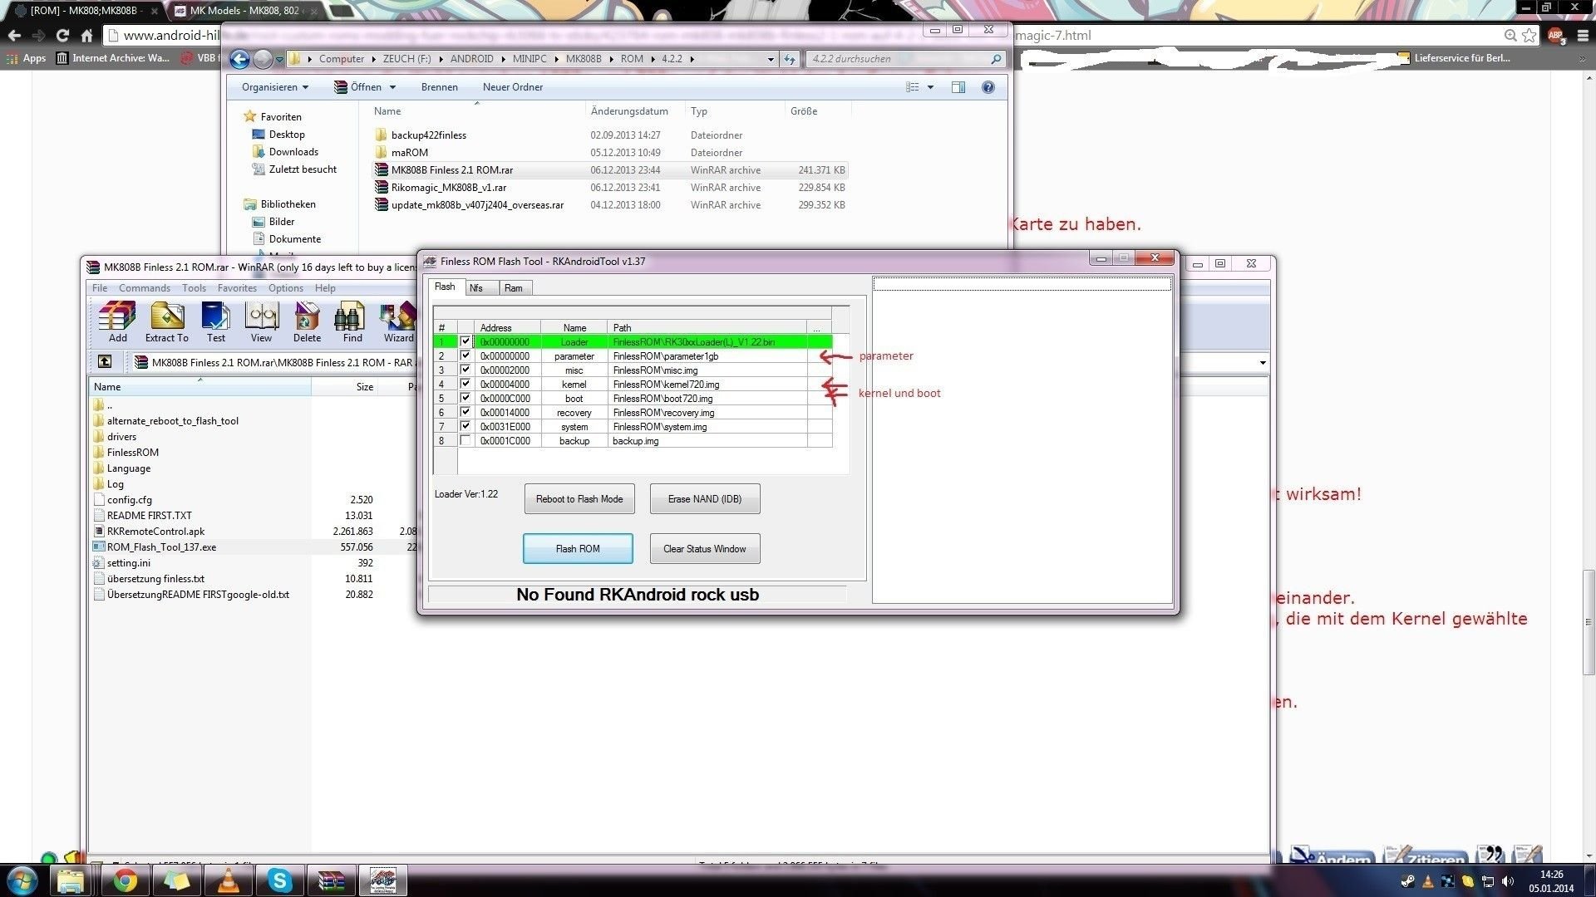Toggle Explorer preview pane icon
Viewport: 1596px width, 897px height.
pyautogui.click(x=958, y=87)
